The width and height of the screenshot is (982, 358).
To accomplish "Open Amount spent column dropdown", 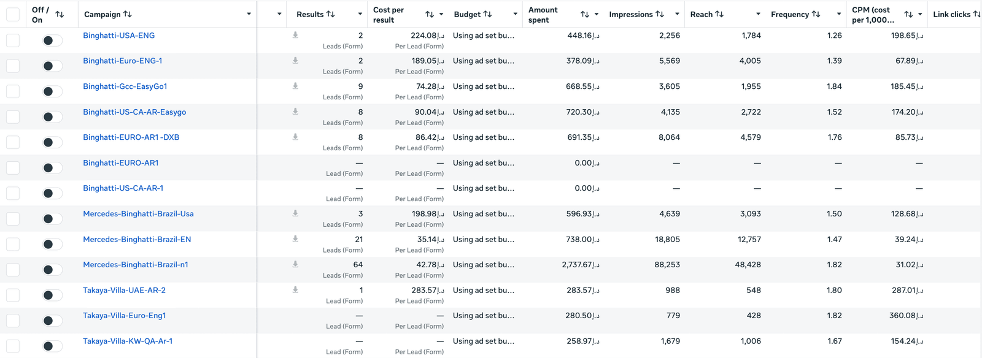I will coord(597,14).
